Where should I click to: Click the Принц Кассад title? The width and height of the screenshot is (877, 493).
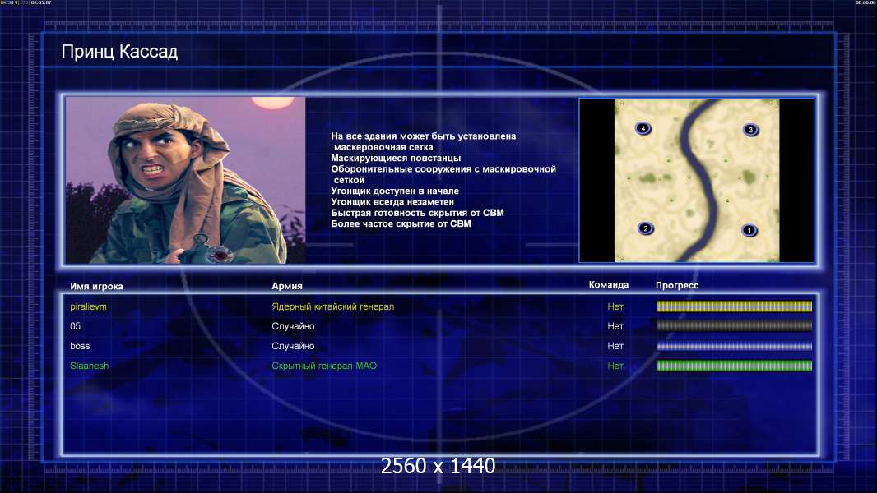point(119,52)
